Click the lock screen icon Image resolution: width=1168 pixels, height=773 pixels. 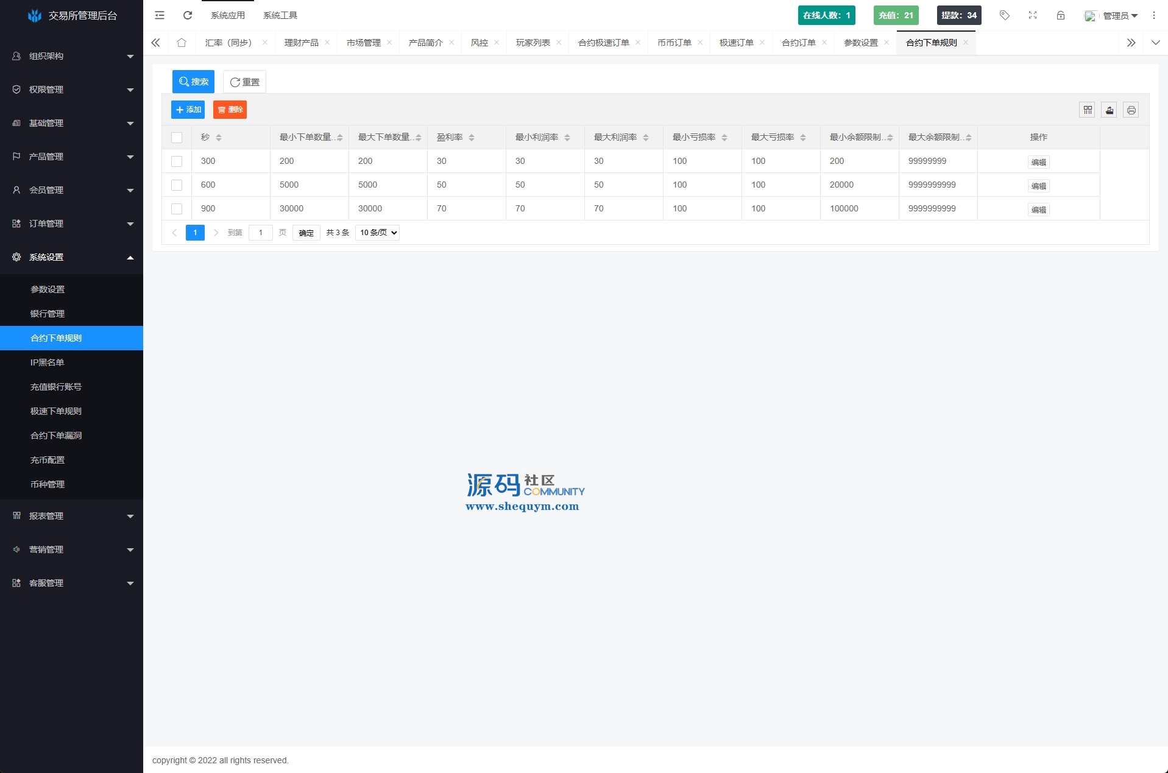[1061, 15]
